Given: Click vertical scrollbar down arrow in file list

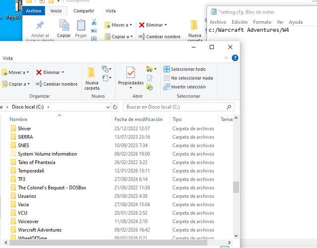Looking at the screenshot, I should 236,236.
